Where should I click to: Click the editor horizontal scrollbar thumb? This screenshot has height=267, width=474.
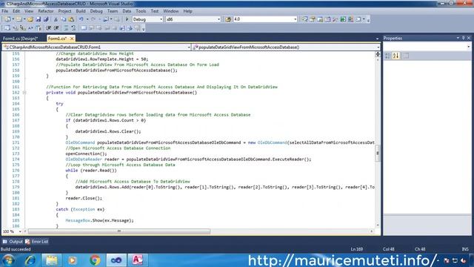119,231
